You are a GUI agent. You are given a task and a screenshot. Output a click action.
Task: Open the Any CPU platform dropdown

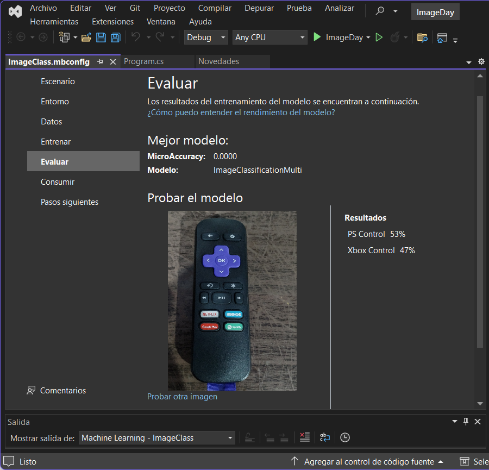pyautogui.click(x=269, y=37)
